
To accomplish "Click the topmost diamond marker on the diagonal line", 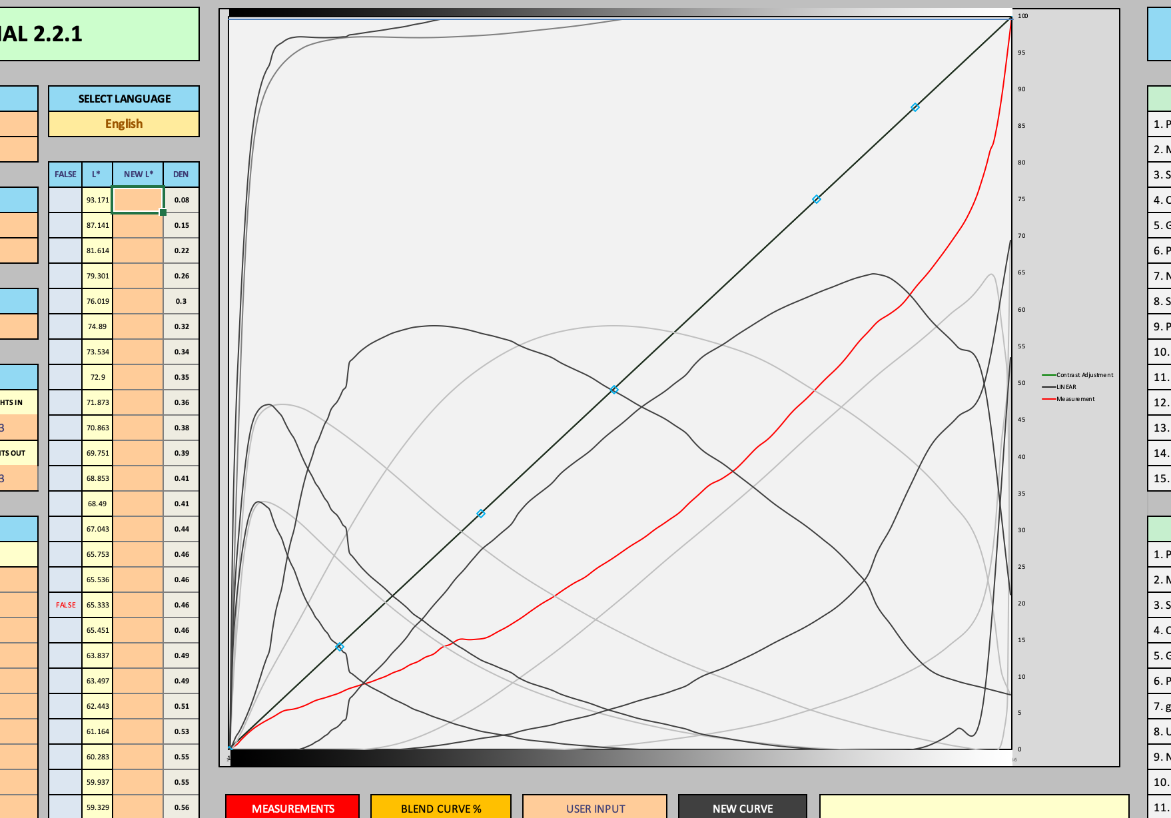I will tap(915, 107).
